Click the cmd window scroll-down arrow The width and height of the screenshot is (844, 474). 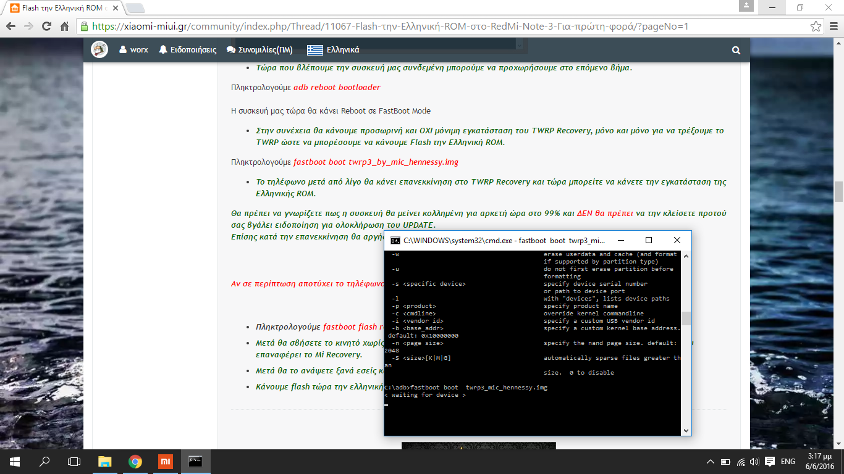[686, 430]
